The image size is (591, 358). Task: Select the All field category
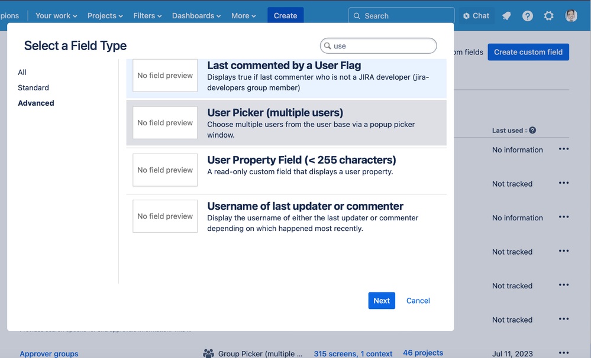22,72
